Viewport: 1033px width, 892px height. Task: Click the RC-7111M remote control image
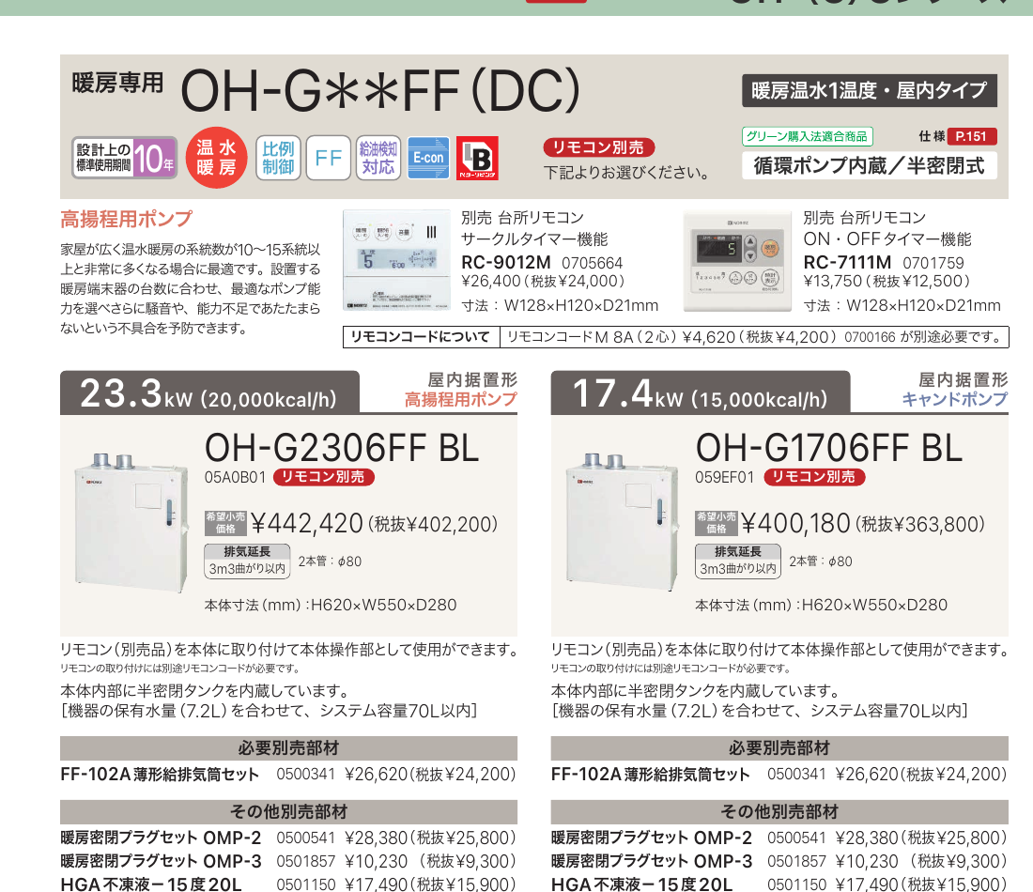coord(738,260)
